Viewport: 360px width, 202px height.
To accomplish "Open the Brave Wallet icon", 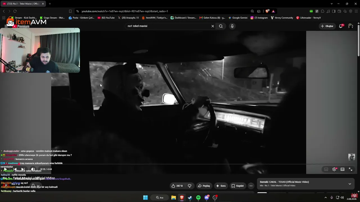I will point(339,11).
